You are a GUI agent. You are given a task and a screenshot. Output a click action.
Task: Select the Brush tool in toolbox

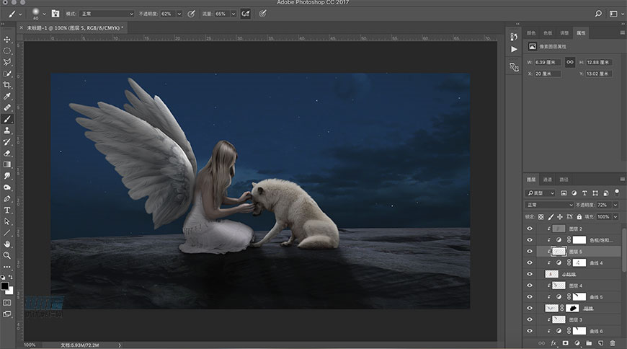(x=7, y=119)
